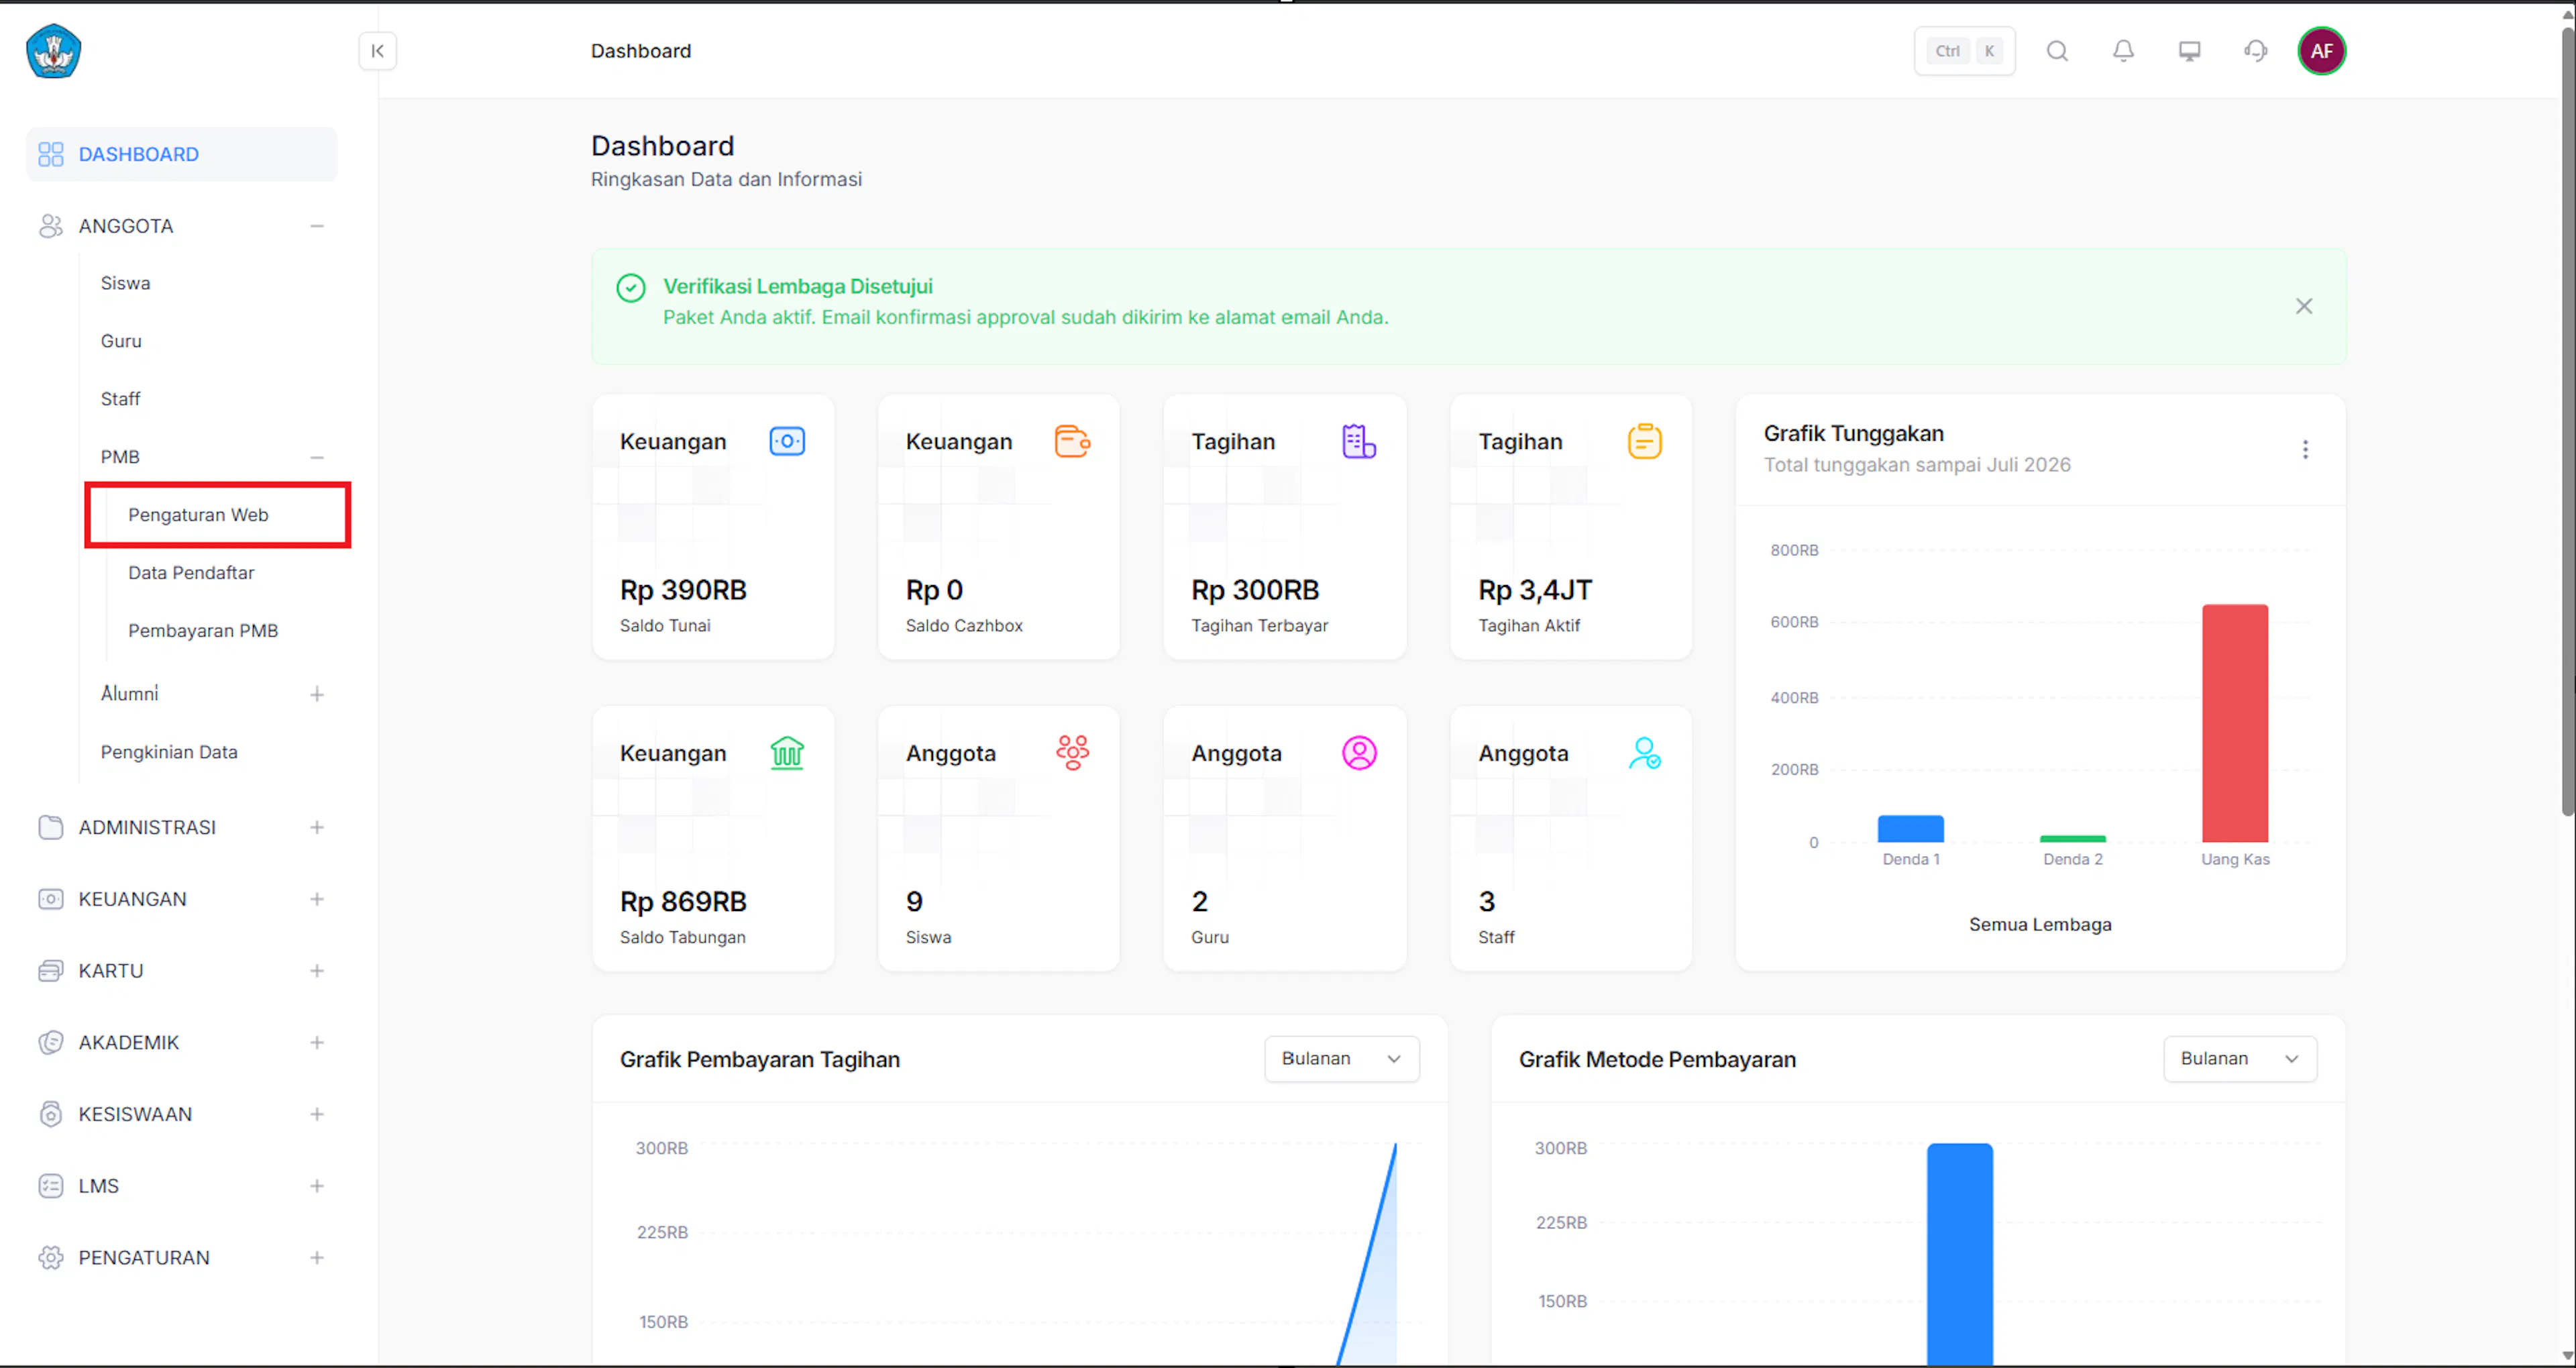Click the Saldo Cazhbox wallet icon
The height and width of the screenshot is (1368, 2576).
(x=1072, y=441)
